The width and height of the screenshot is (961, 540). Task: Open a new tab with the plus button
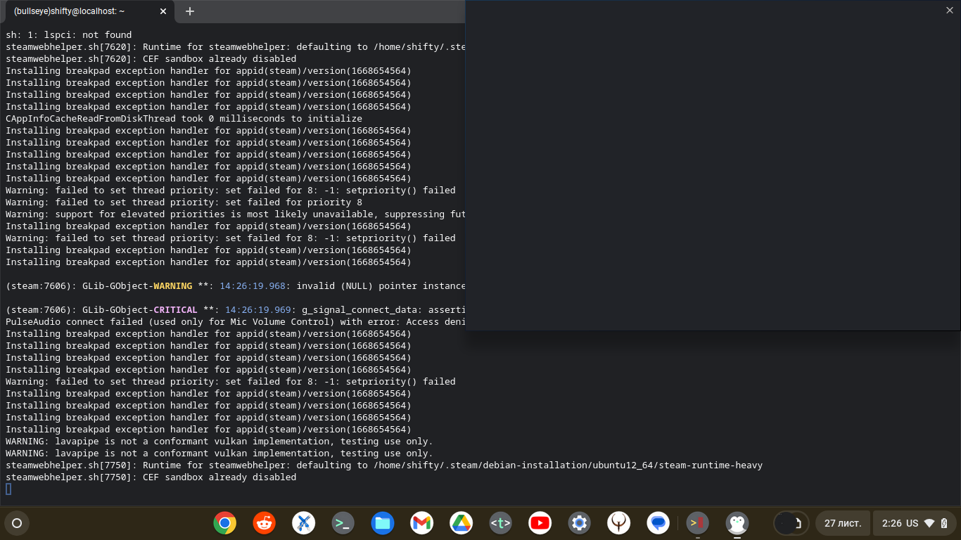(x=189, y=11)
